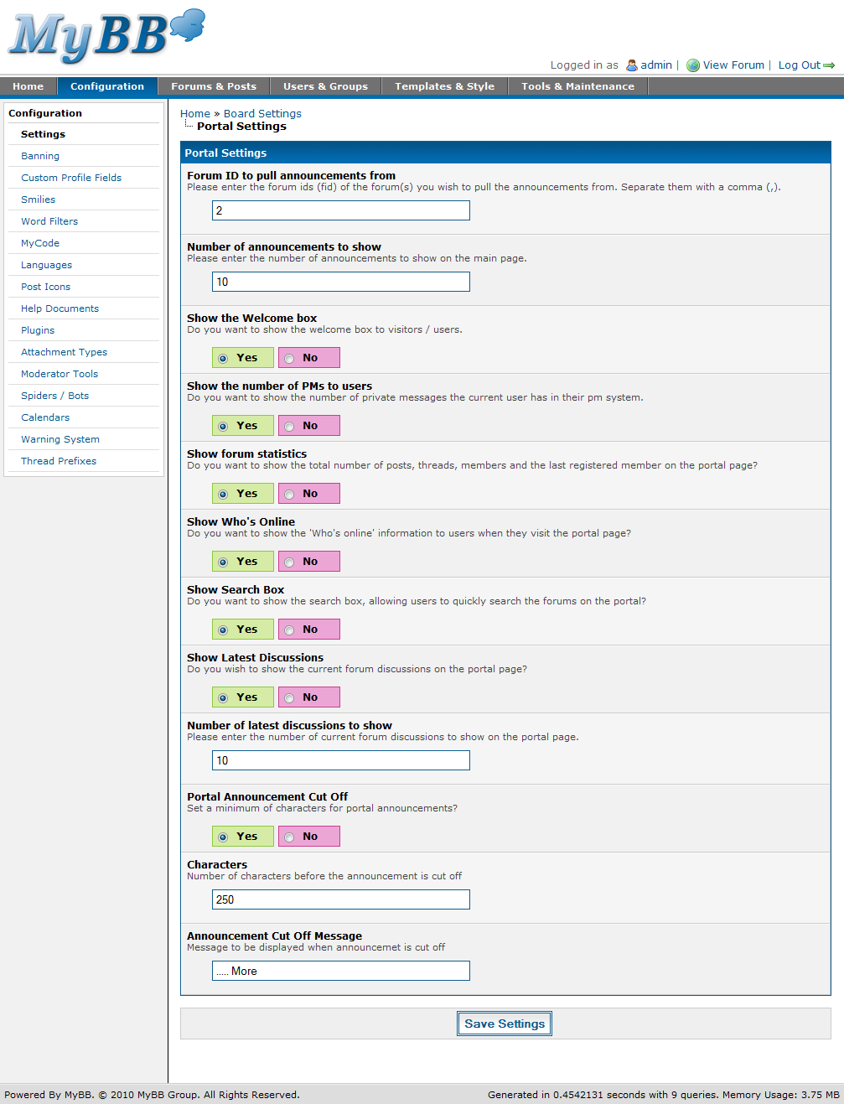Click the Log Out arrow icon
The height and width of the screenshot is (1104, 844).
pos(829,65)
